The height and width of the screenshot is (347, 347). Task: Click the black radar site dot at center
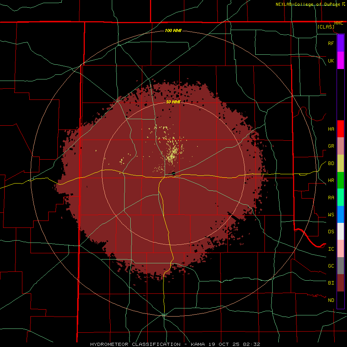pyautogui.click(x=173, y=173)
